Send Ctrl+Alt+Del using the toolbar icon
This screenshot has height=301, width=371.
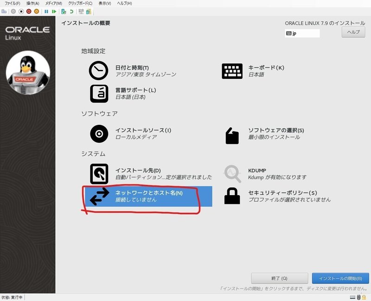point(4,11)
